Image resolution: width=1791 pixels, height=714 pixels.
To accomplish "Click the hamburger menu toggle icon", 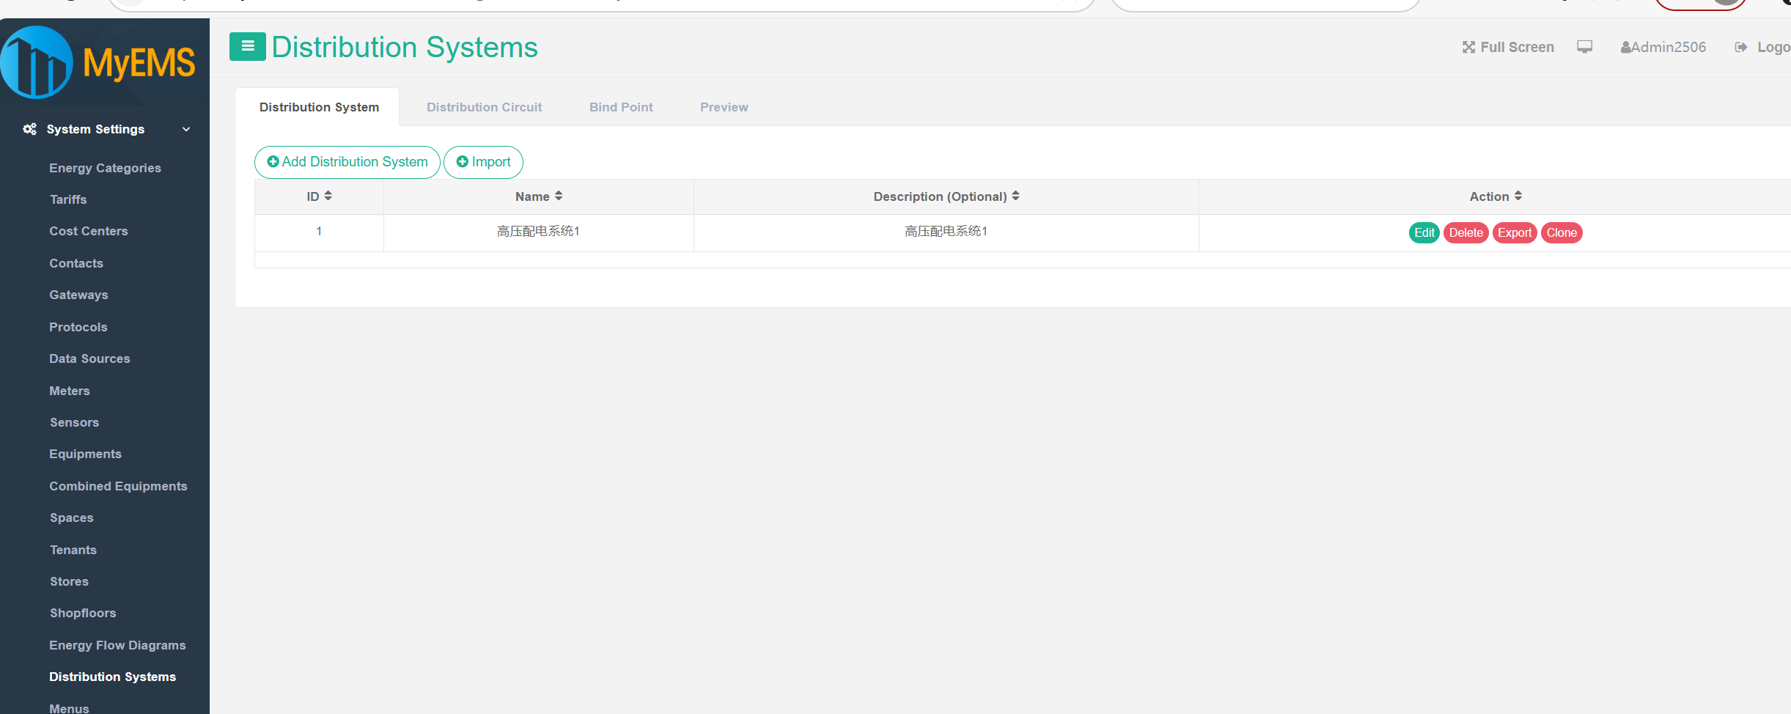I will (x=247, y=47).
